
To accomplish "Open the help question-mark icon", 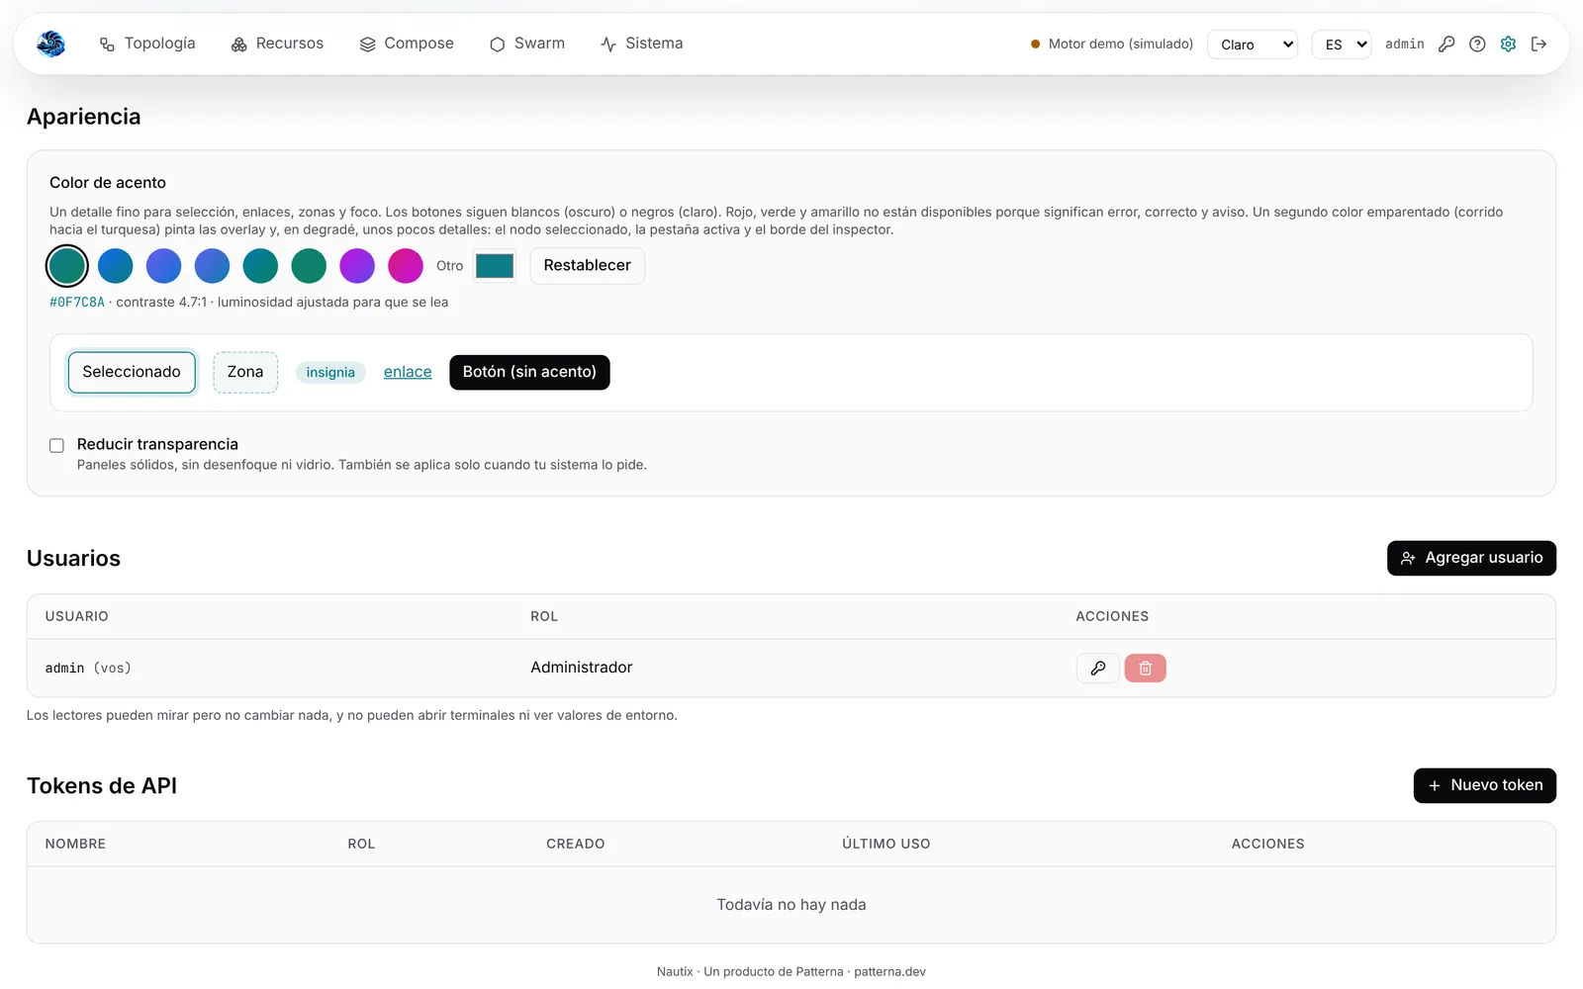I will (x=1477, y=44).
